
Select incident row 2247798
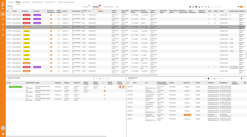coord(187,87)
